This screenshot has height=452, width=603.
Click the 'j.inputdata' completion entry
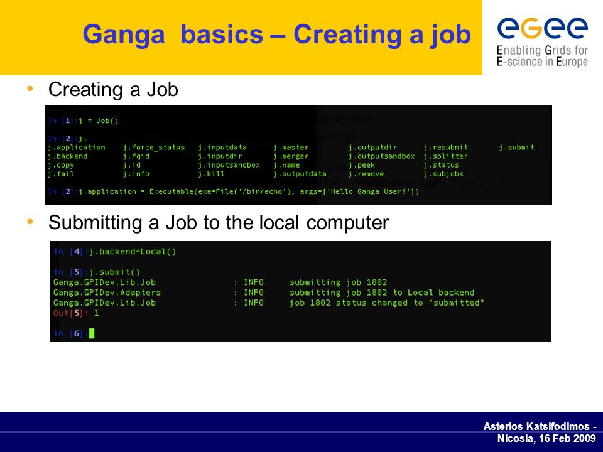pyautogui.click(x=222, y=147)
